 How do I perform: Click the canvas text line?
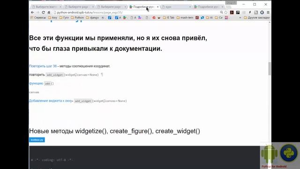pos(34,92)
